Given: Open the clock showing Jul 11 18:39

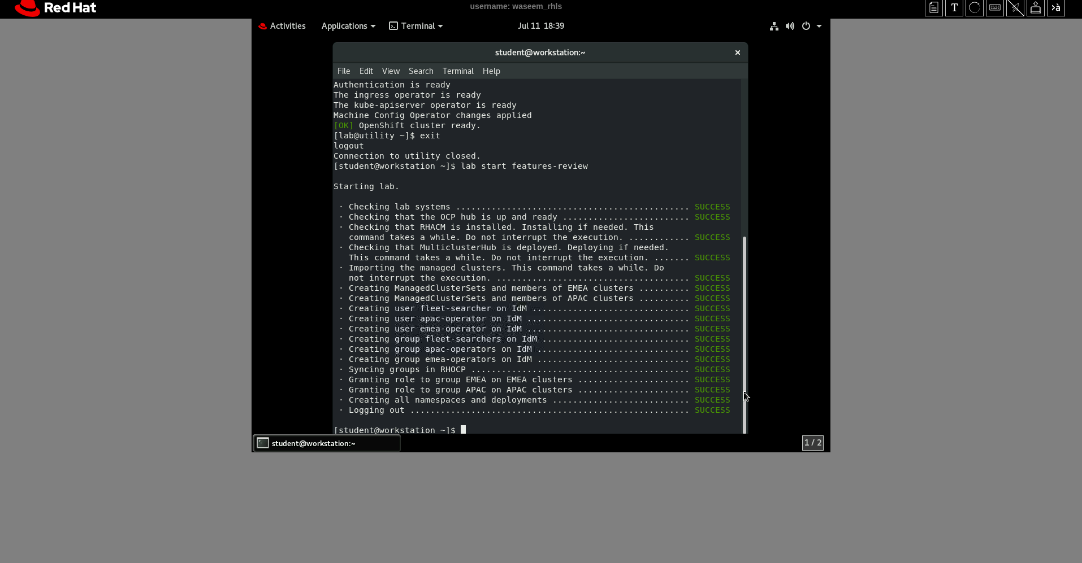Looking at the screenshot, I should point(541,26).
